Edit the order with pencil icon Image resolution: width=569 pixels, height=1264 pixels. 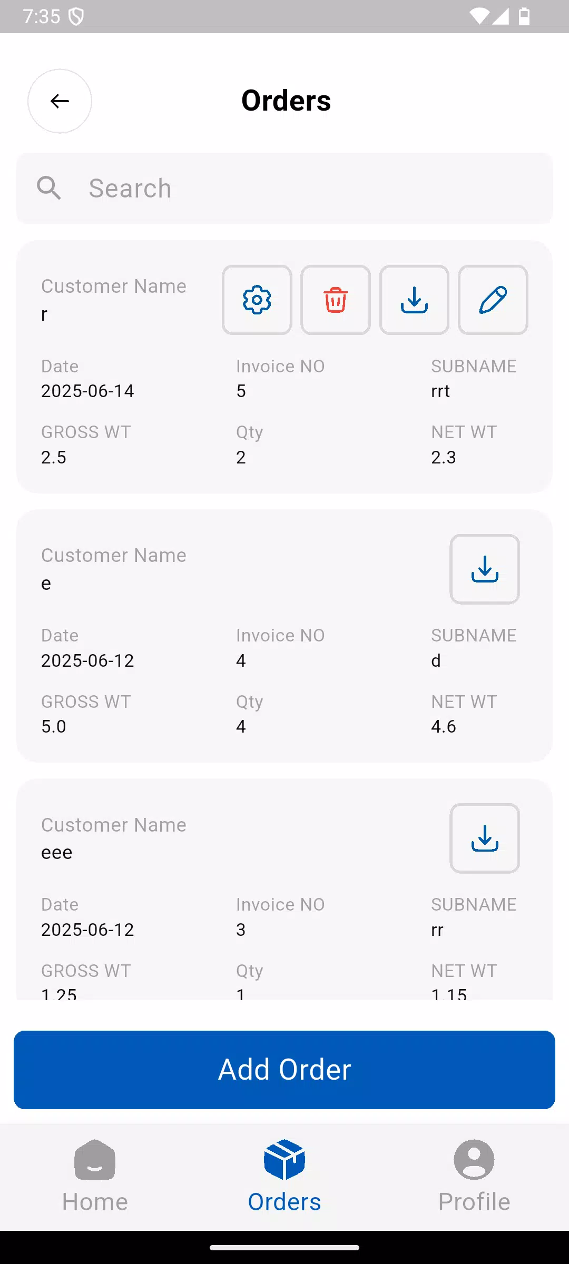[493, 300]
